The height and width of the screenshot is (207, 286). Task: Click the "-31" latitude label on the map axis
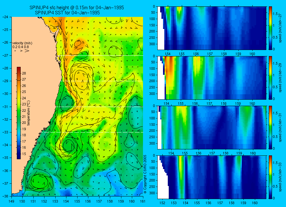tap(5, 107)
